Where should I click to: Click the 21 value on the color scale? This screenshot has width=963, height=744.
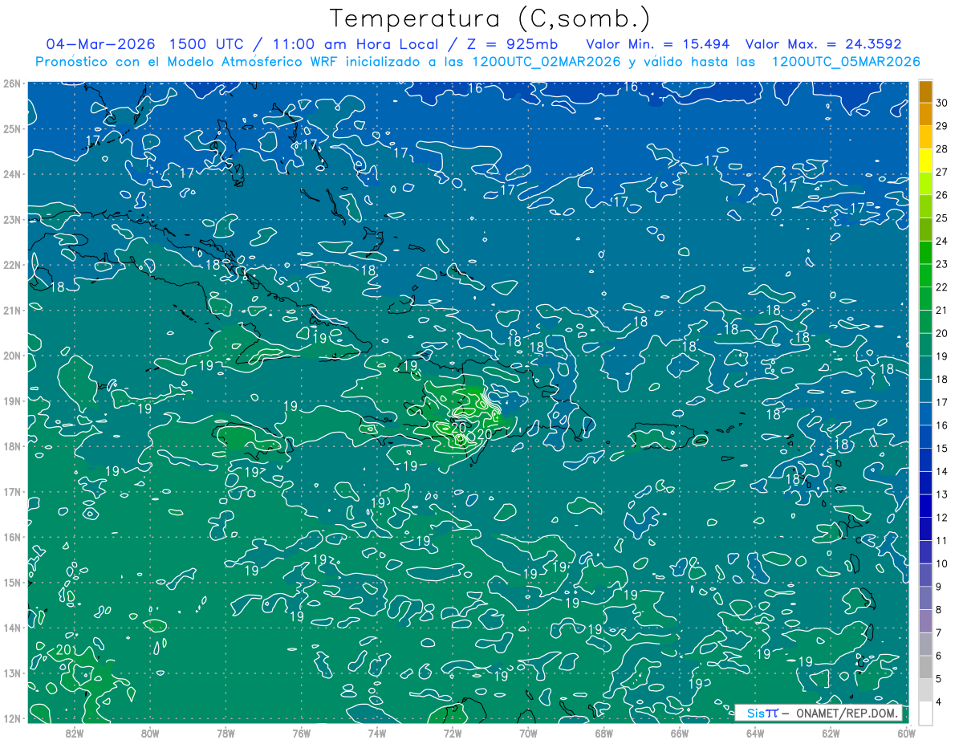941,310
